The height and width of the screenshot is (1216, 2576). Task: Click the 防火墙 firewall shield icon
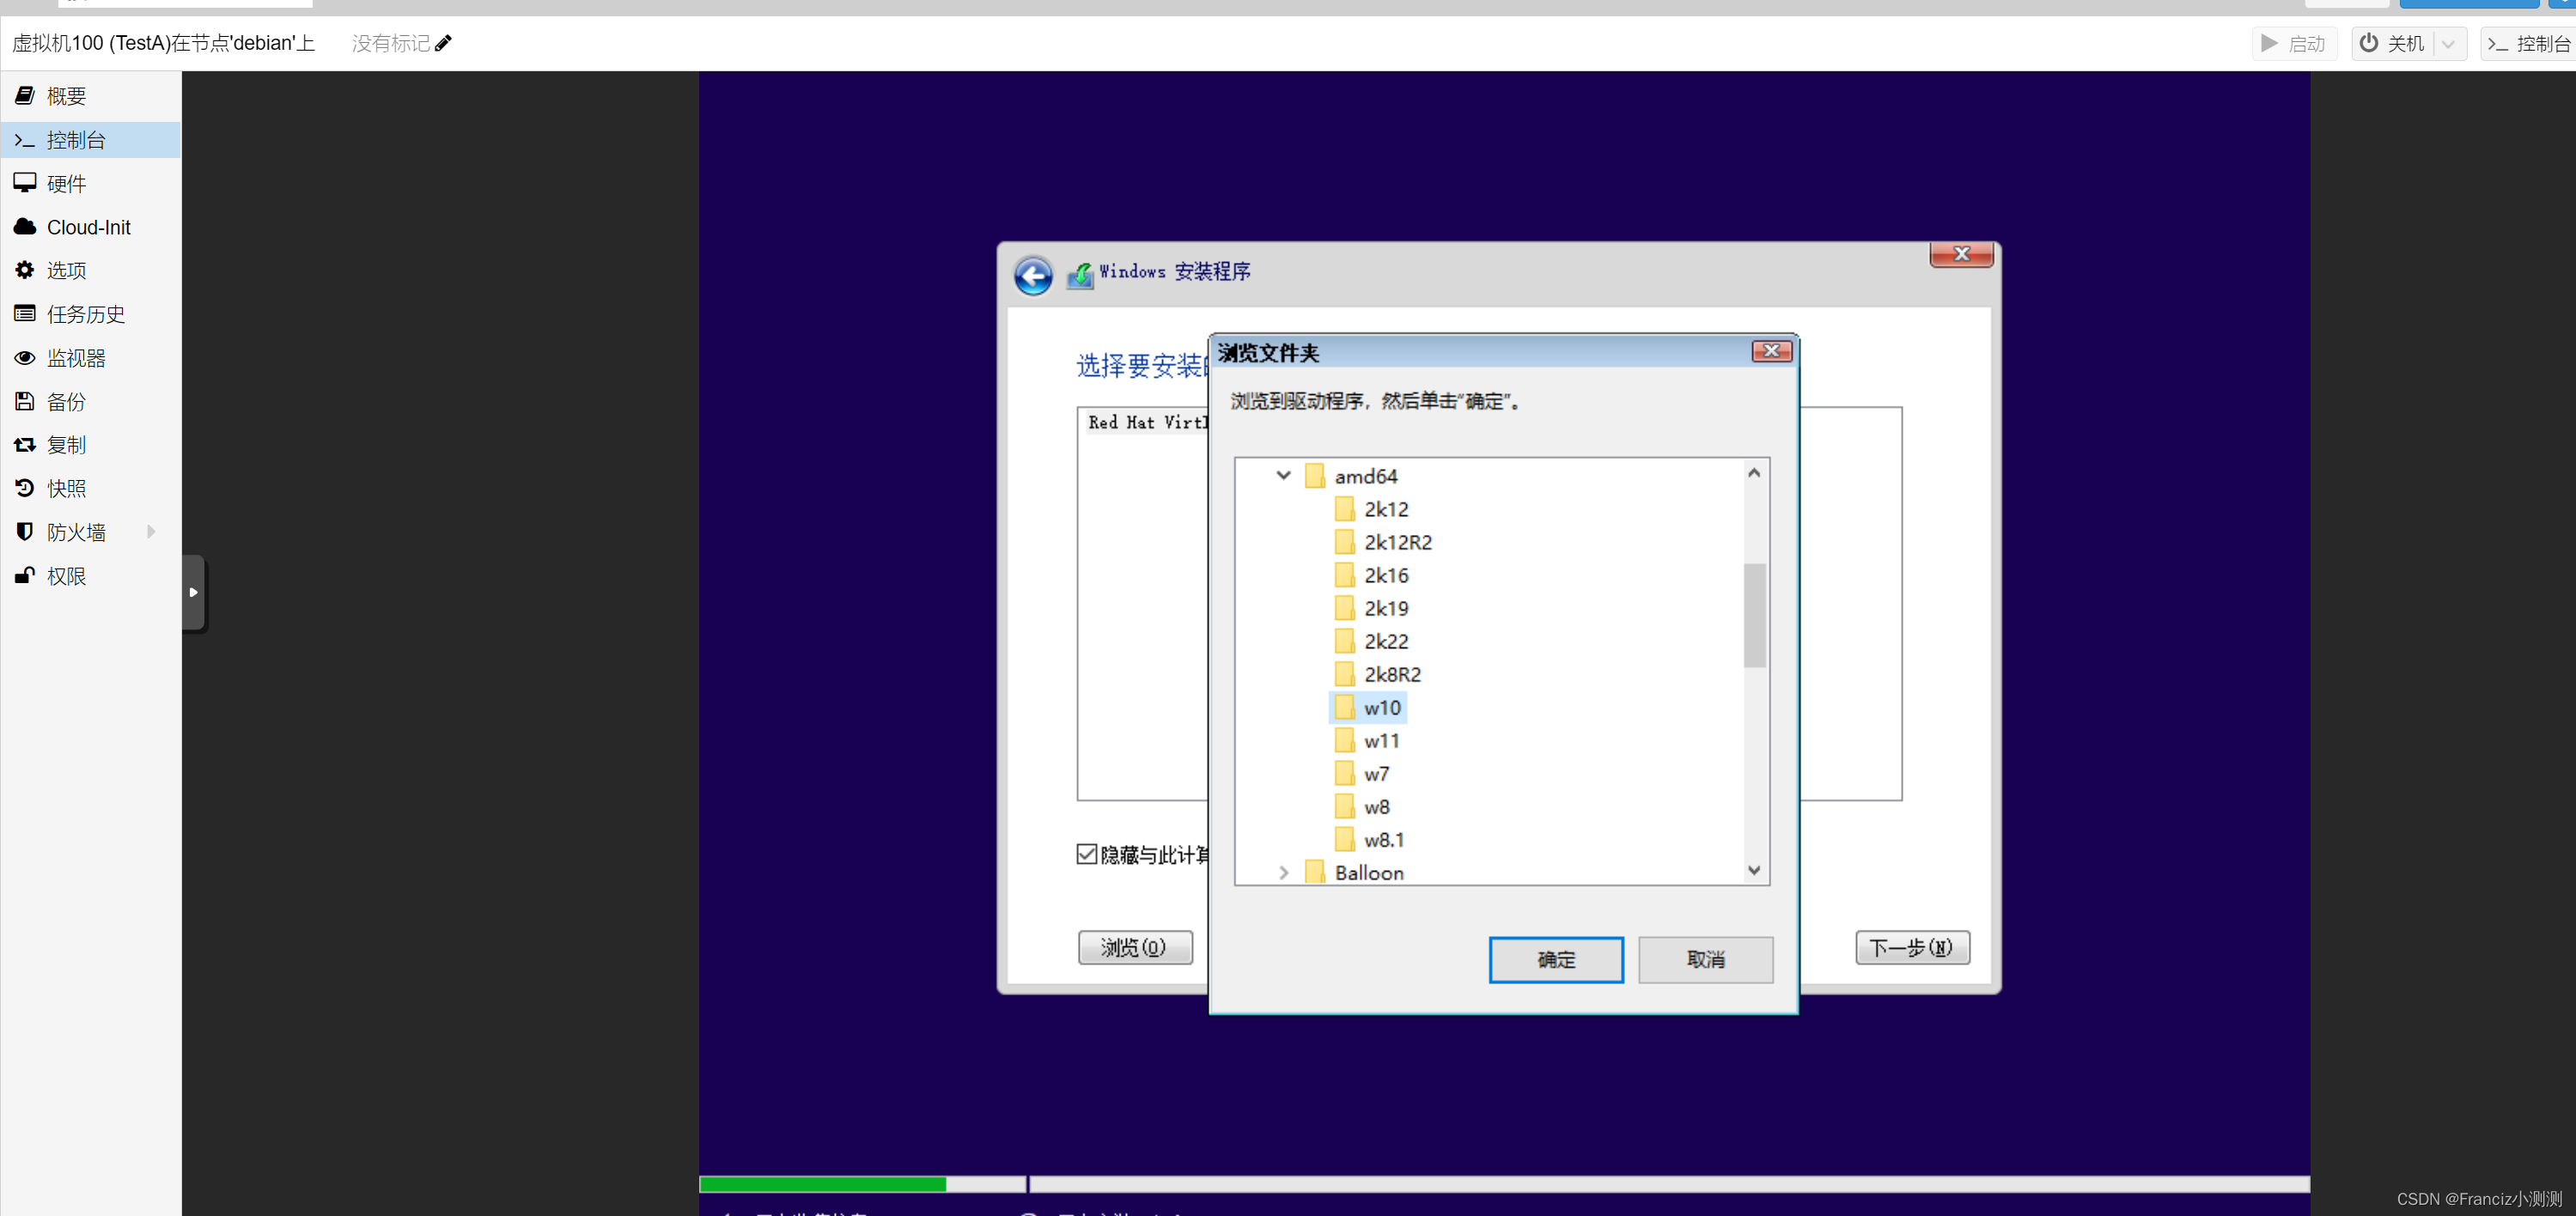pyautogui.click(x=25, y=532)
